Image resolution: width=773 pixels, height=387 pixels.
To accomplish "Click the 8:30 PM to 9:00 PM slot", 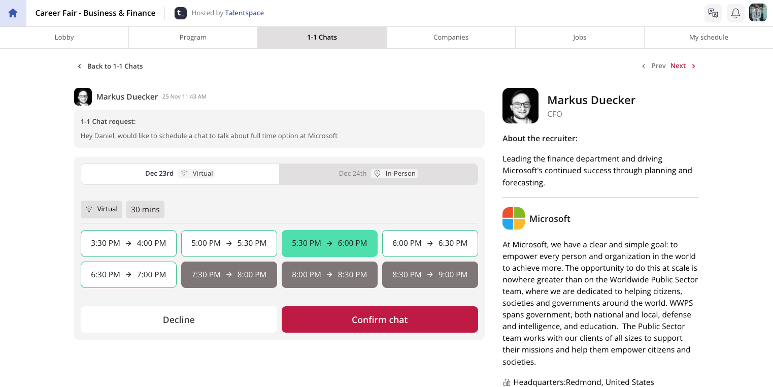I will tap(430, 275).
